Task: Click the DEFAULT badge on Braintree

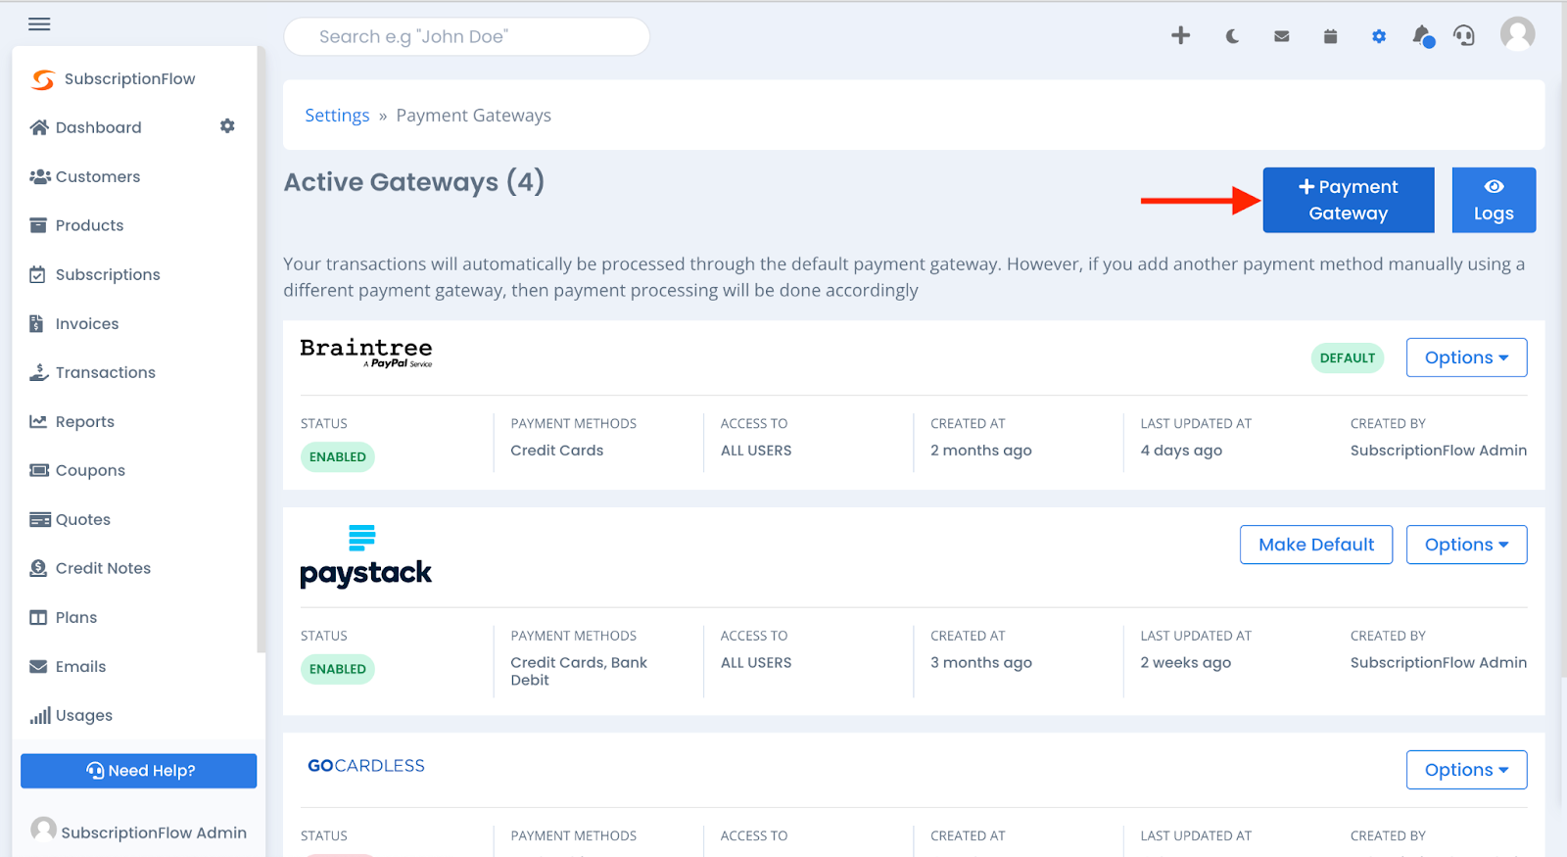Action: click(1348, 358)
